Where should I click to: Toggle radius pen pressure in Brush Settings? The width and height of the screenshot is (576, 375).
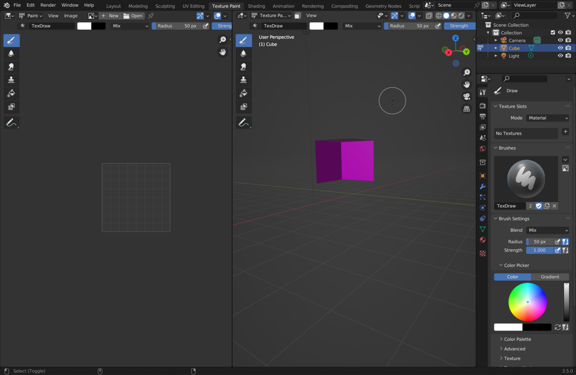(558, 242)
